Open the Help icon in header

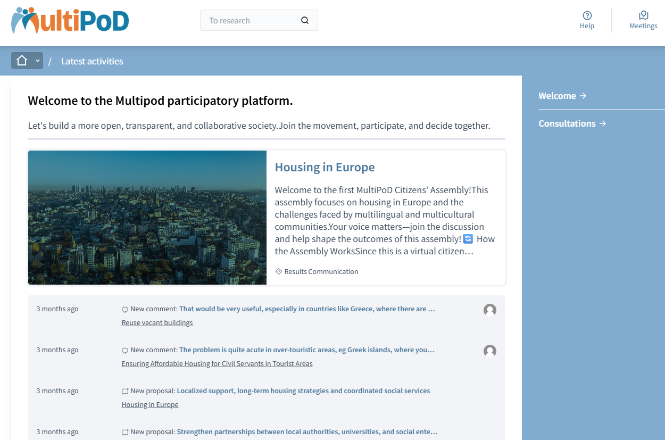(587, 15)
